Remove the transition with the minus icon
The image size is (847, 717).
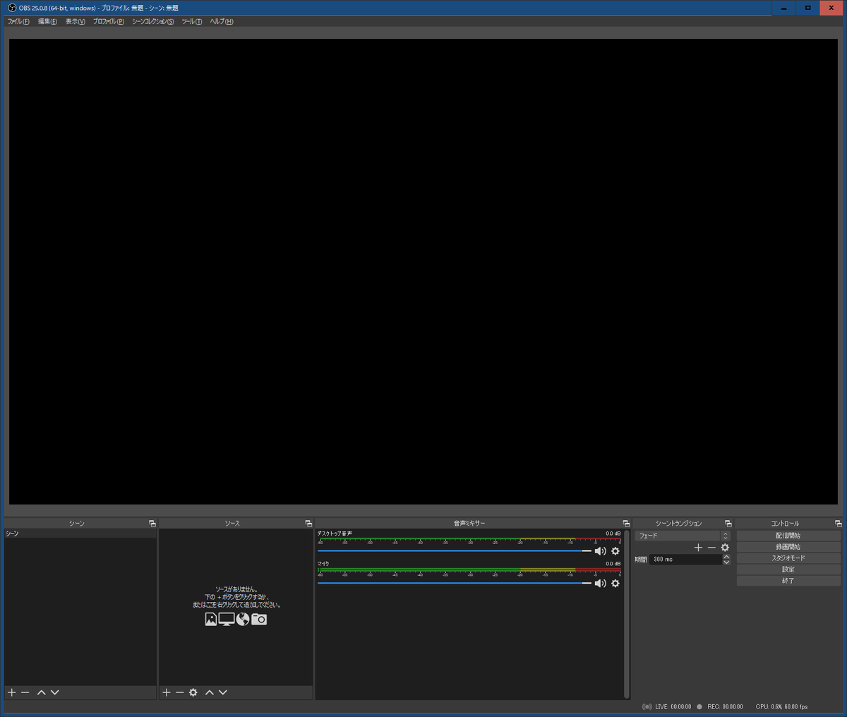pos(711,548)
